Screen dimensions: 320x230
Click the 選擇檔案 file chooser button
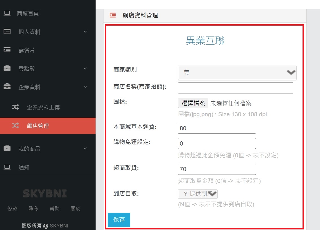coord(193,103)
